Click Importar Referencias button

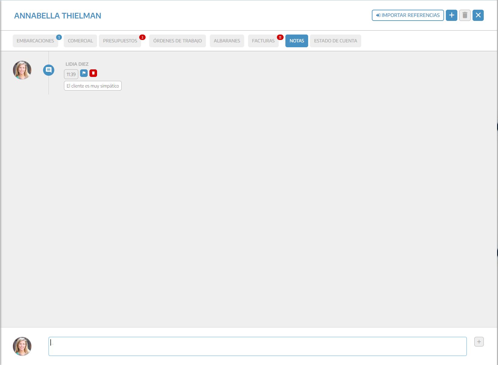408,15
